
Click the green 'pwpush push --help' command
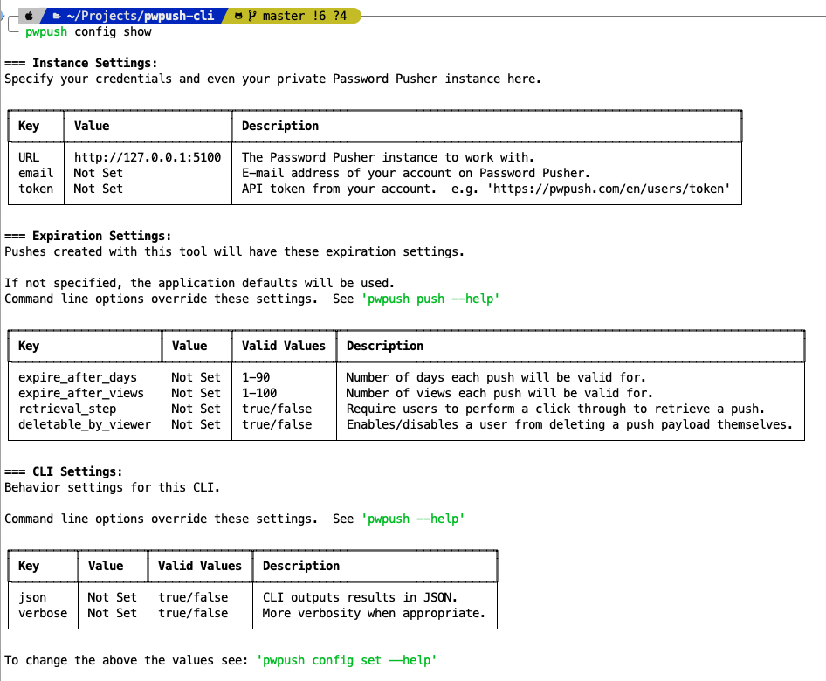430,299
